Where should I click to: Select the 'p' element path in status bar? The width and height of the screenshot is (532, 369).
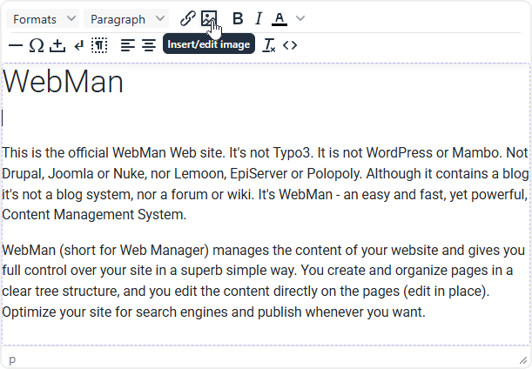12,359
